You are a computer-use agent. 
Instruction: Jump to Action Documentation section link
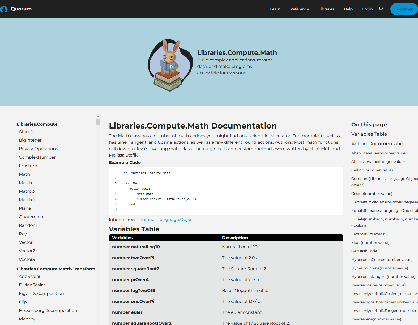(x=379, y=144)
